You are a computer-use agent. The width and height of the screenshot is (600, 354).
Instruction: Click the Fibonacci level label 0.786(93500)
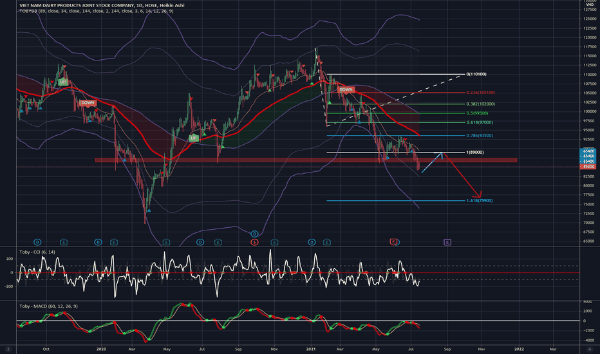click(479, 135)
